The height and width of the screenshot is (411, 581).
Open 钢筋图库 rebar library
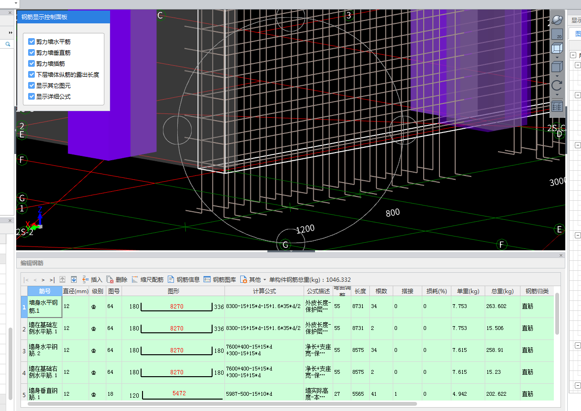click(220, 279)
